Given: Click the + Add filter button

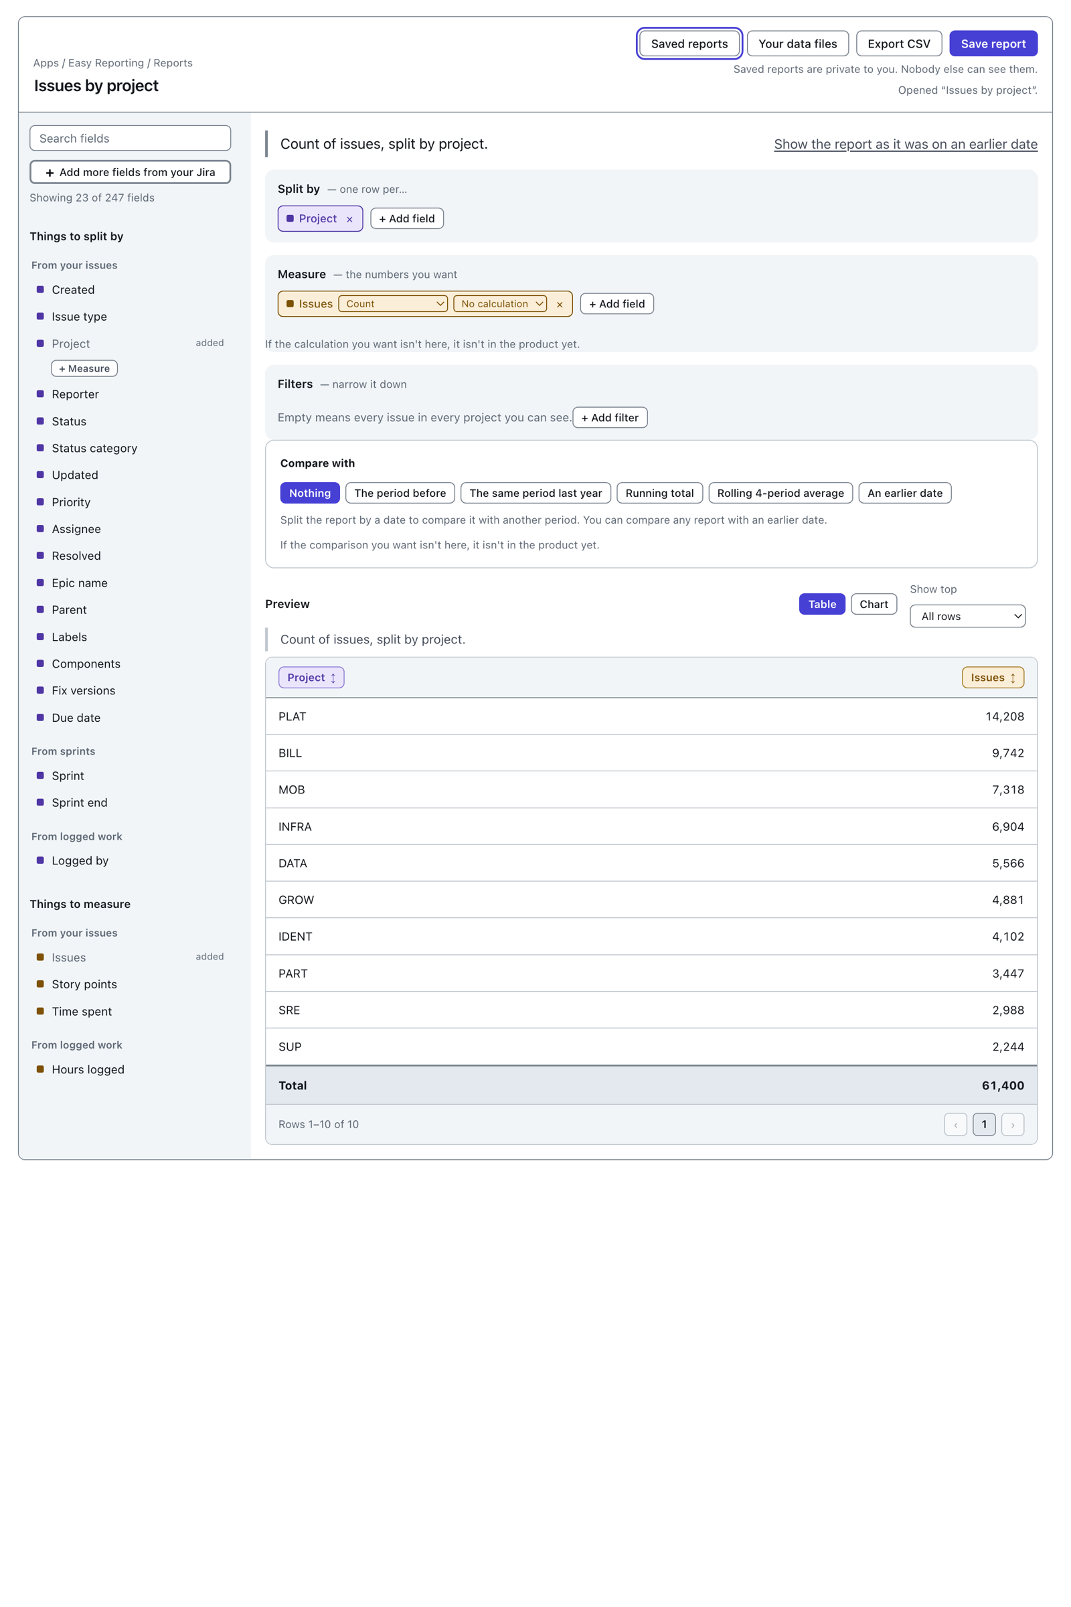Looking at the screenshot, I should click(610, 417).
